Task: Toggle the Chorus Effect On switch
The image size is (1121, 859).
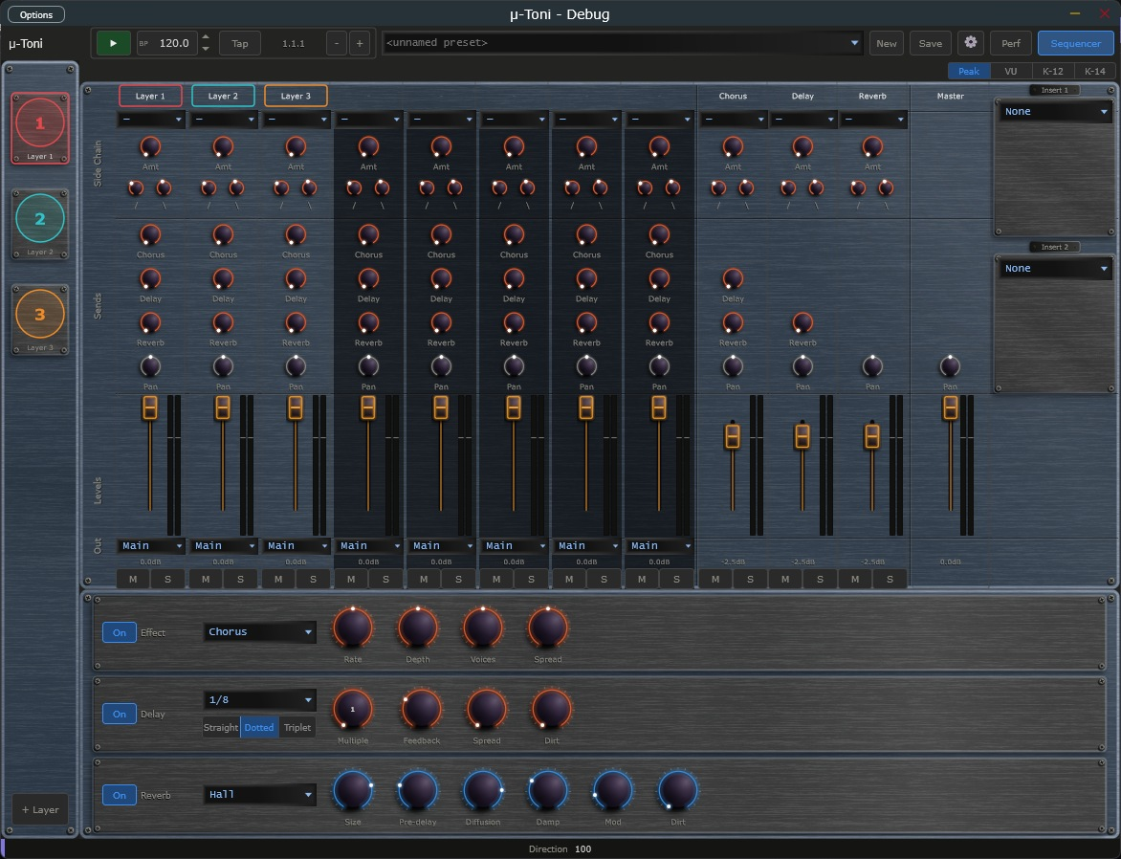Action: point(120,632)
